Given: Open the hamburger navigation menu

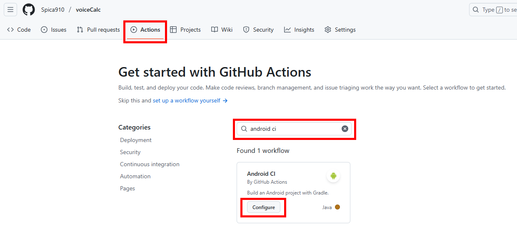Looking at the screenshot, I should pos(10,10).
